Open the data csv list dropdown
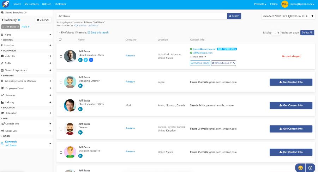The image size is (318, 172). [x=285, y=16]
